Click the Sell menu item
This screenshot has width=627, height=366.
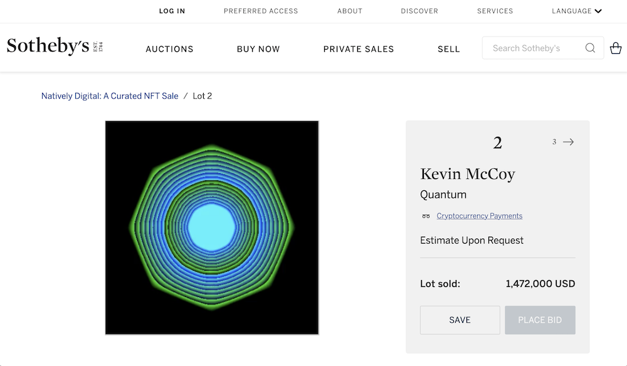click(449, 49)
